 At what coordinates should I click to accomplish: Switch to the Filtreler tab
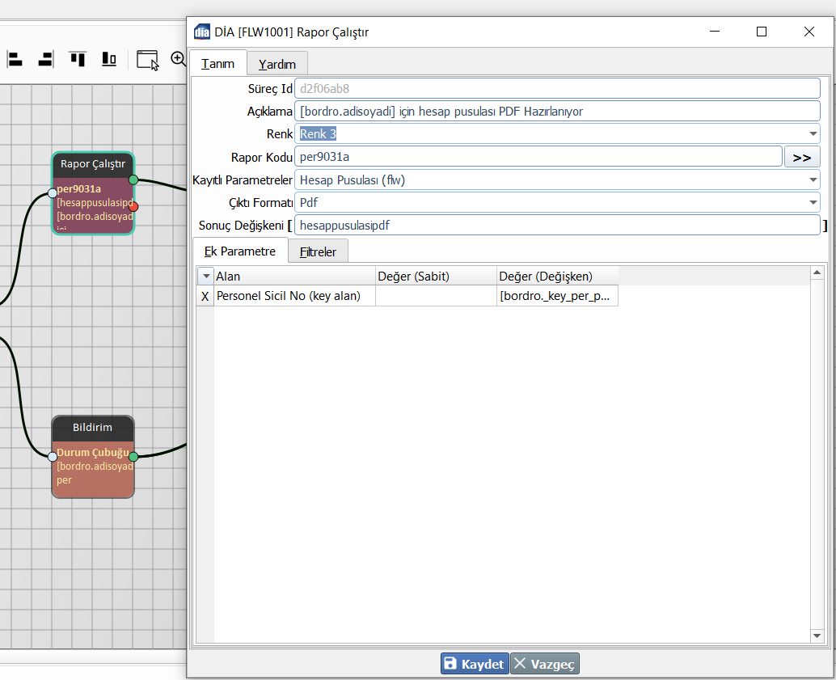(x=318, y=252)
